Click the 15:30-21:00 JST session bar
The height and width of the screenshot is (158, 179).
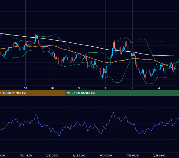[32, 93]
